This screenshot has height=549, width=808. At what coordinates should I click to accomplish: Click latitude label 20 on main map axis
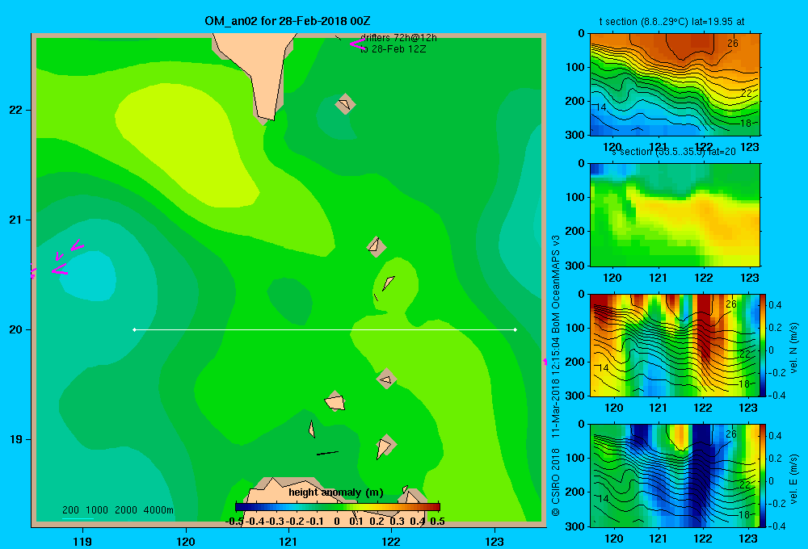click(16, 329)
